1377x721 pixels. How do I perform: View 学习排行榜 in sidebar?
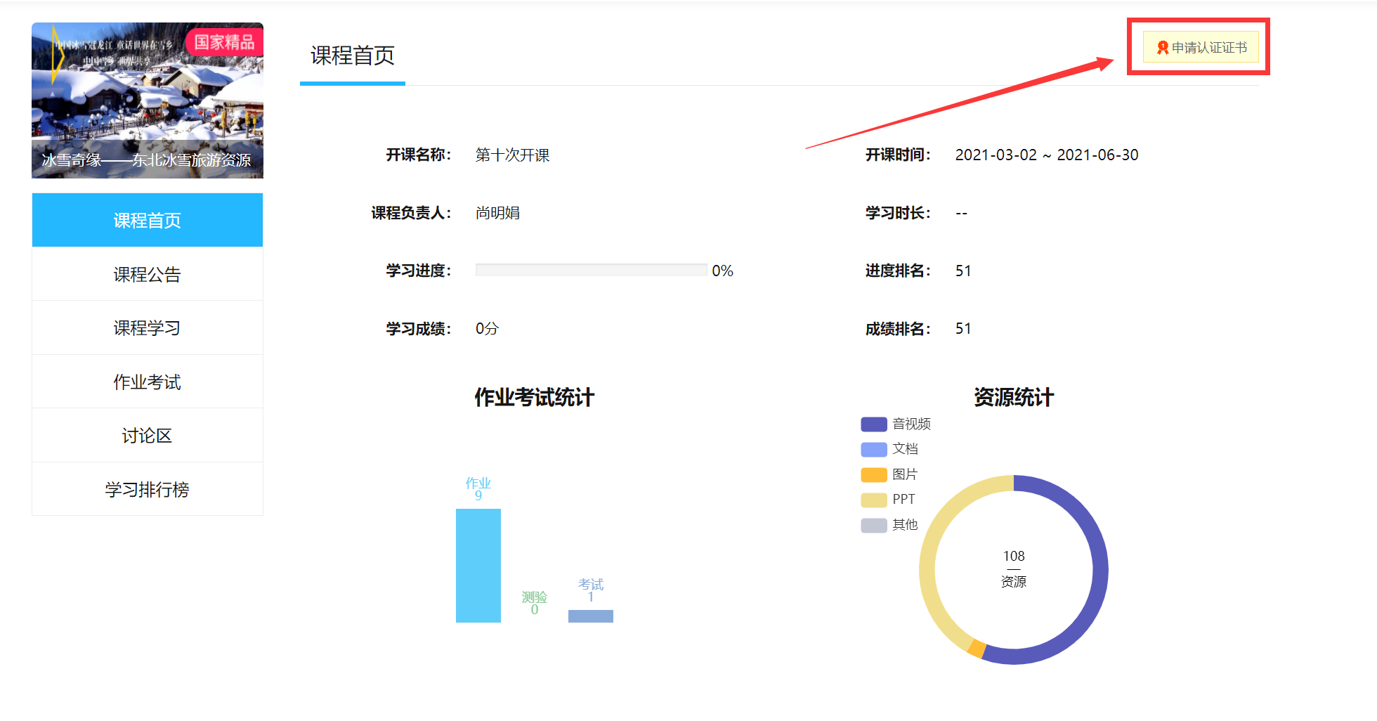tap(148, 490)
